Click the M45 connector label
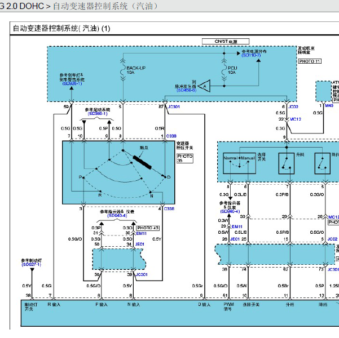339x338 pixels. coord(329,105)
